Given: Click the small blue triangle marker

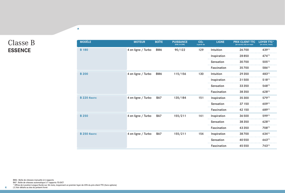Looking at the screenshot, I should pyautogui.click(x=78, y=29).
